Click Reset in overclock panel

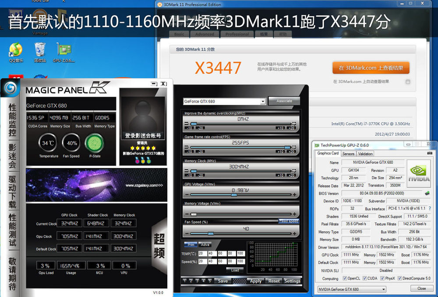(x=274, y=281)
